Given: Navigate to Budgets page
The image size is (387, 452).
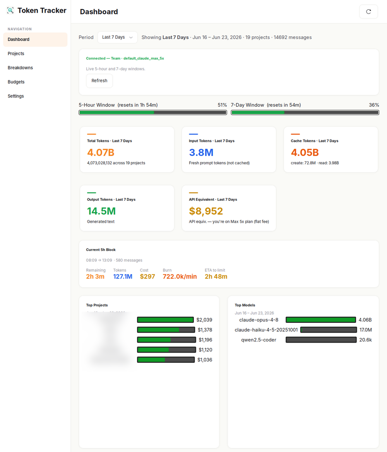Looking at the screenshot, I should (x=35, y=82).
